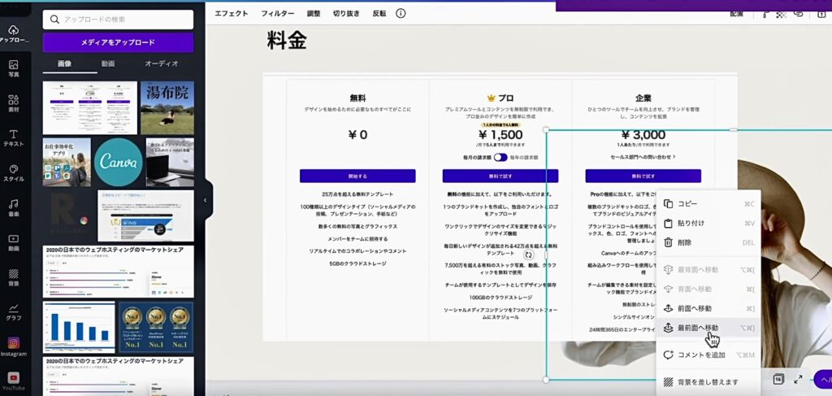Click the 開始する button in the 無料 plan
Screen dimensions: 832x396
357,176
